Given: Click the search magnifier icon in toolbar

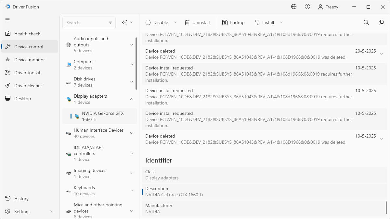Looking at the screenshot, I should (366, 22).
